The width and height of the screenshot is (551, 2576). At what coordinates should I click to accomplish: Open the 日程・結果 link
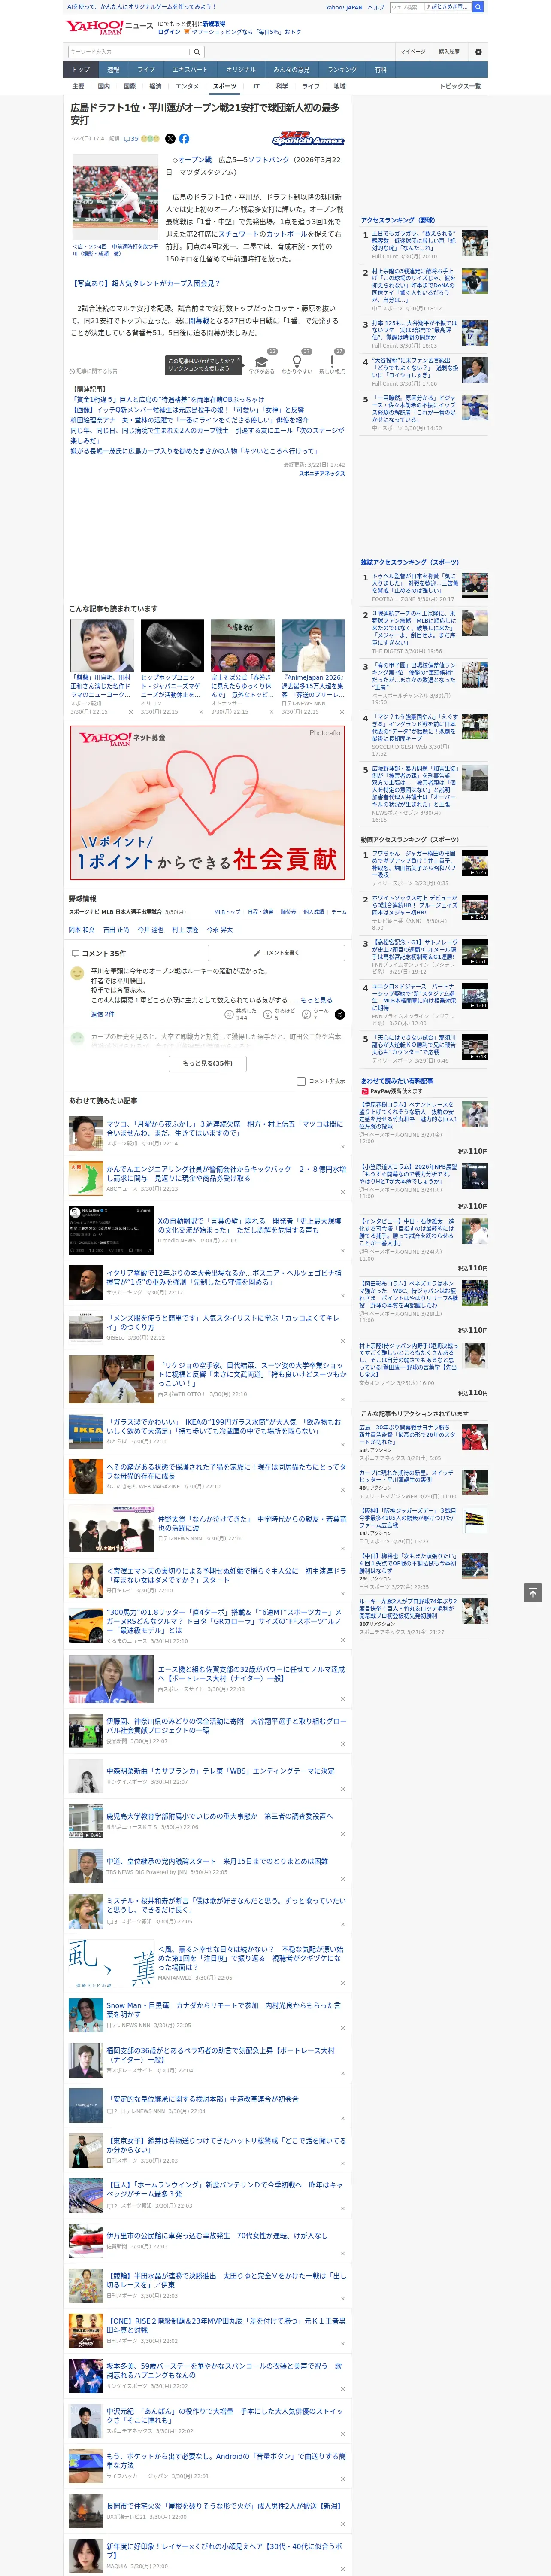pyautogui.click(x=260, y=912)
